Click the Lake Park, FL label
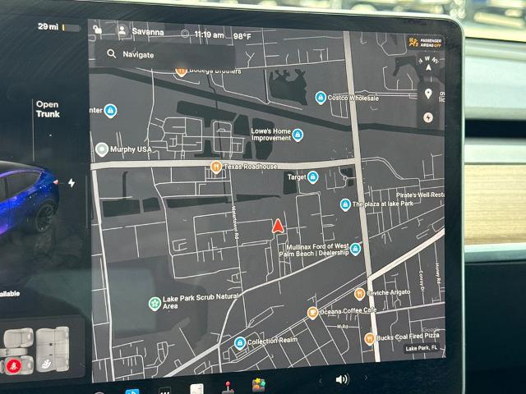The height and width of the screenshot is (394, 526). pos(422,348)
